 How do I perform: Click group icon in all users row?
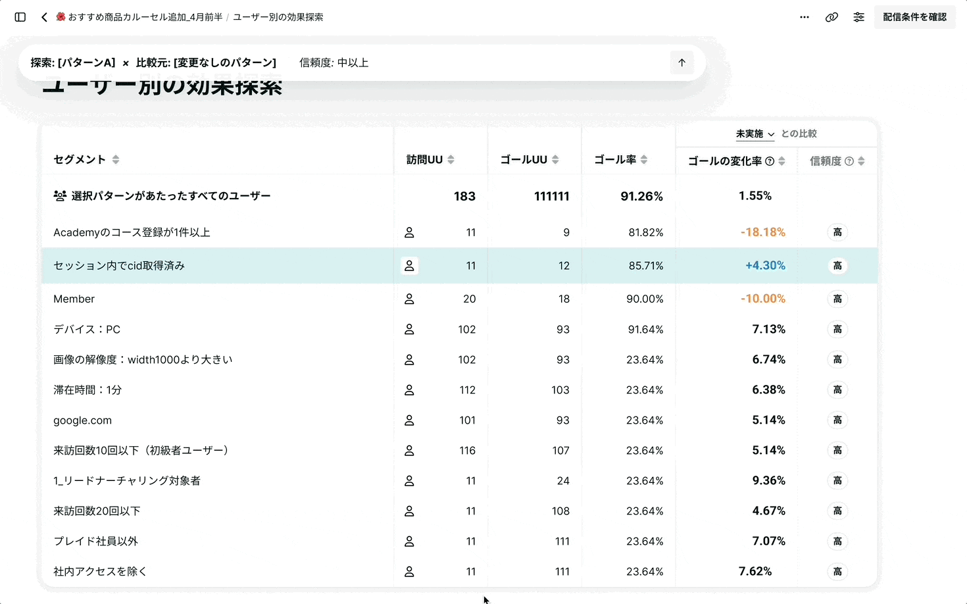[60, 196]
